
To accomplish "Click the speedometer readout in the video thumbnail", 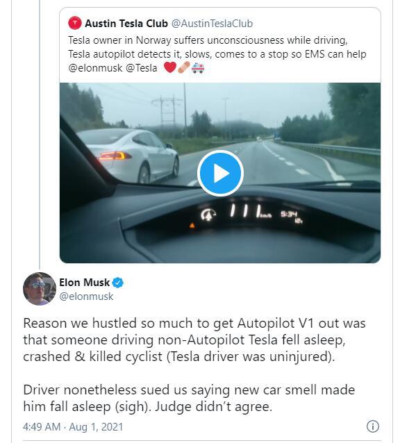I will tap(250, 213).
